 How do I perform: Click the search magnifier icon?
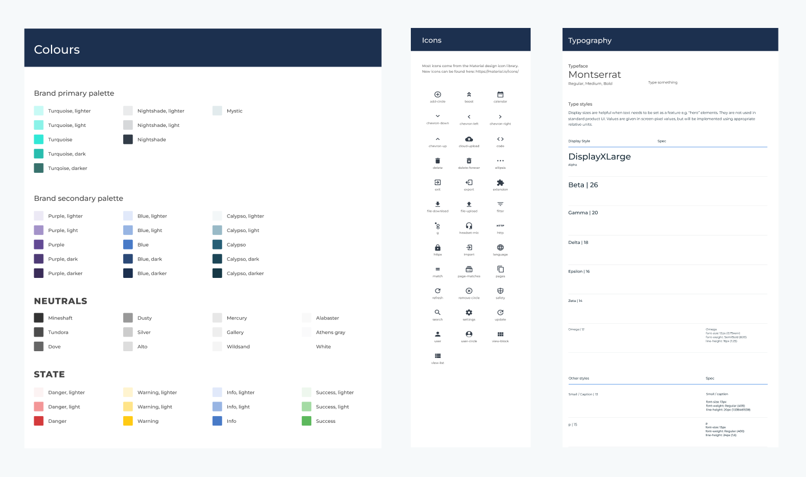click(438, 312)
